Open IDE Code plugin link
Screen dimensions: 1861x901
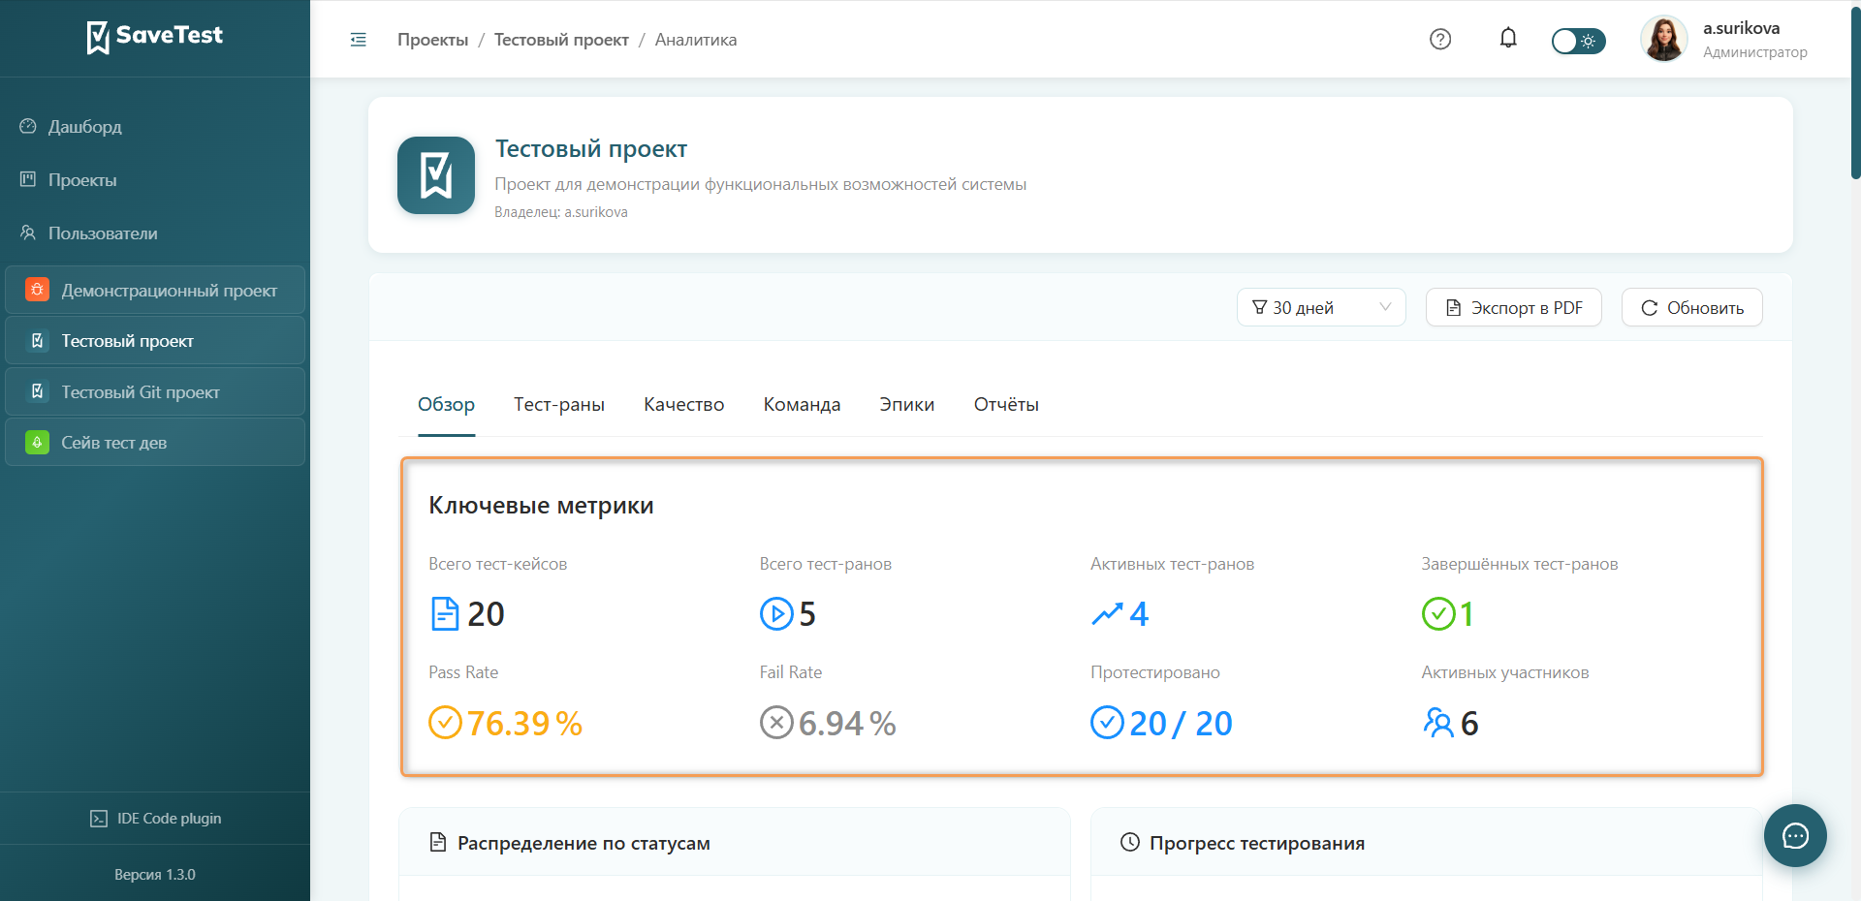coord(155,819)
